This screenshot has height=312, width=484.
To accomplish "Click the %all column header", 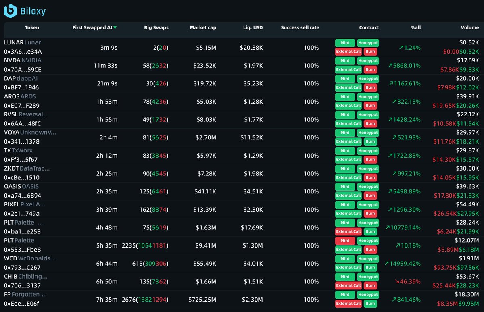I will pos(415,28).
